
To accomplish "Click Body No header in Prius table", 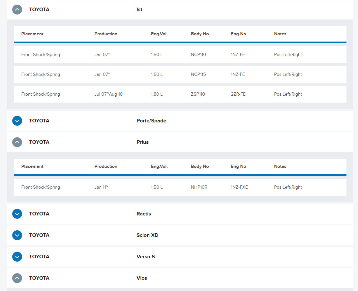I will (x=200, y=166).
